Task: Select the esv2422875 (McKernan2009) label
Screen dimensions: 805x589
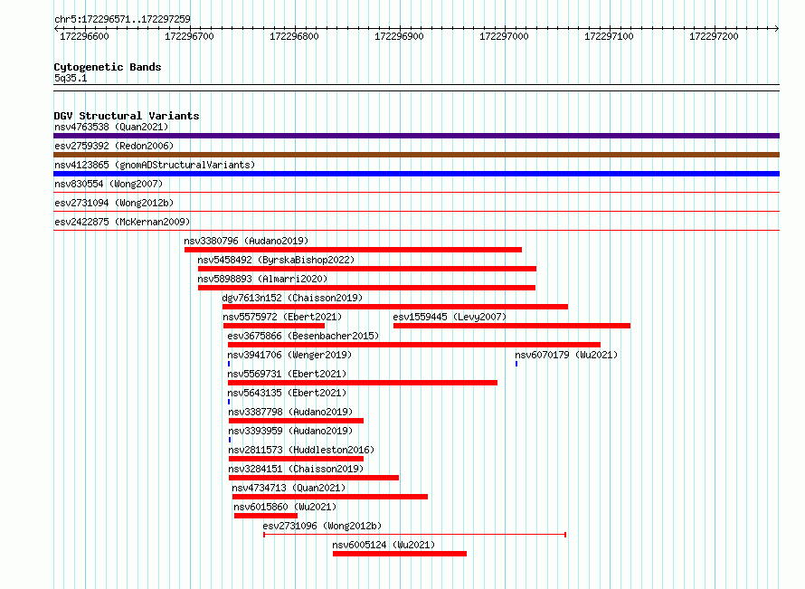Action: click(x=122, y=222)
